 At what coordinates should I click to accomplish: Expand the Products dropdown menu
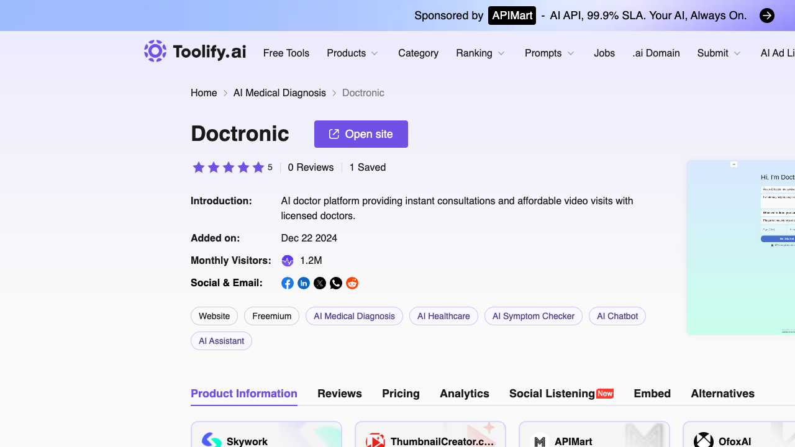[353, 53]
